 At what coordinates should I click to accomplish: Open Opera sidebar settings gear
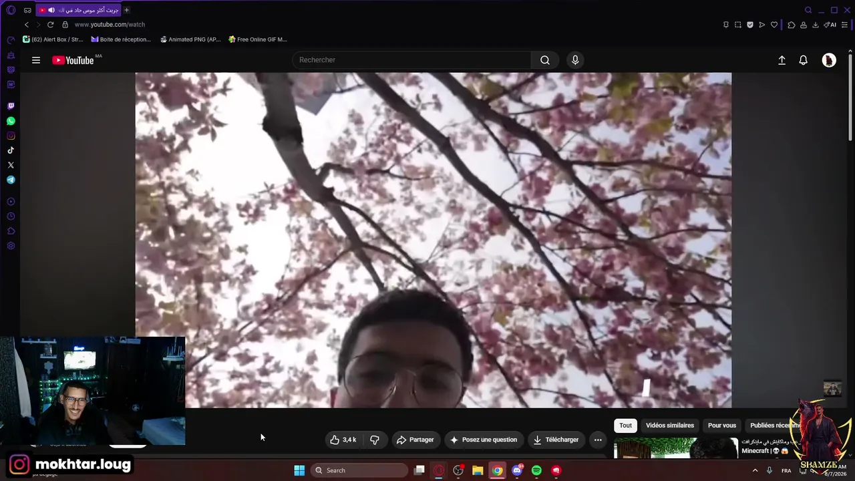click(11, 246)
